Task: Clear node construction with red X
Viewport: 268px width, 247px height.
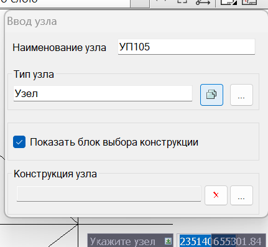Action: pyautogui.click(x=216, y=195)
